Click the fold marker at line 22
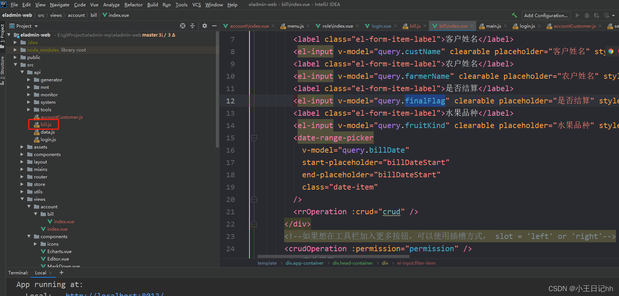 [x=254, y=224]
